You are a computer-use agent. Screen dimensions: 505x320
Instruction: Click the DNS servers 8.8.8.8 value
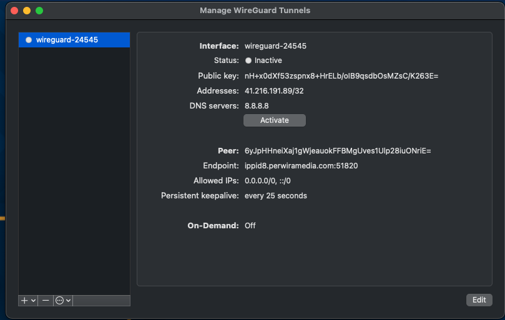257,106
